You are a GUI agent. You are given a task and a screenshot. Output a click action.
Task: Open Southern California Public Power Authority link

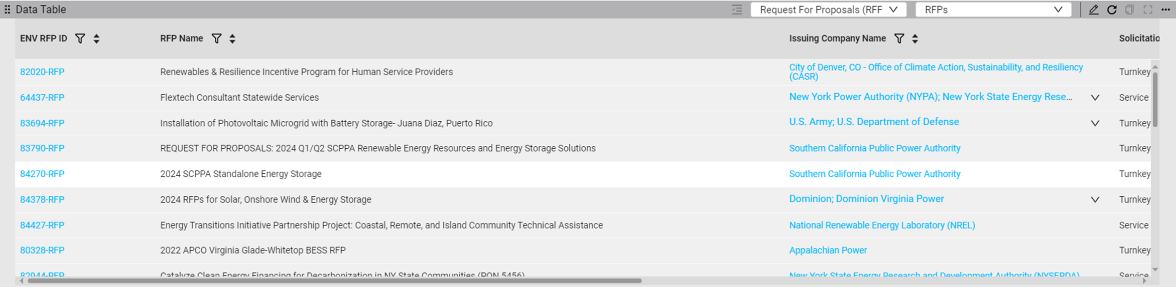pyautogui.click(x=874, y=148)
